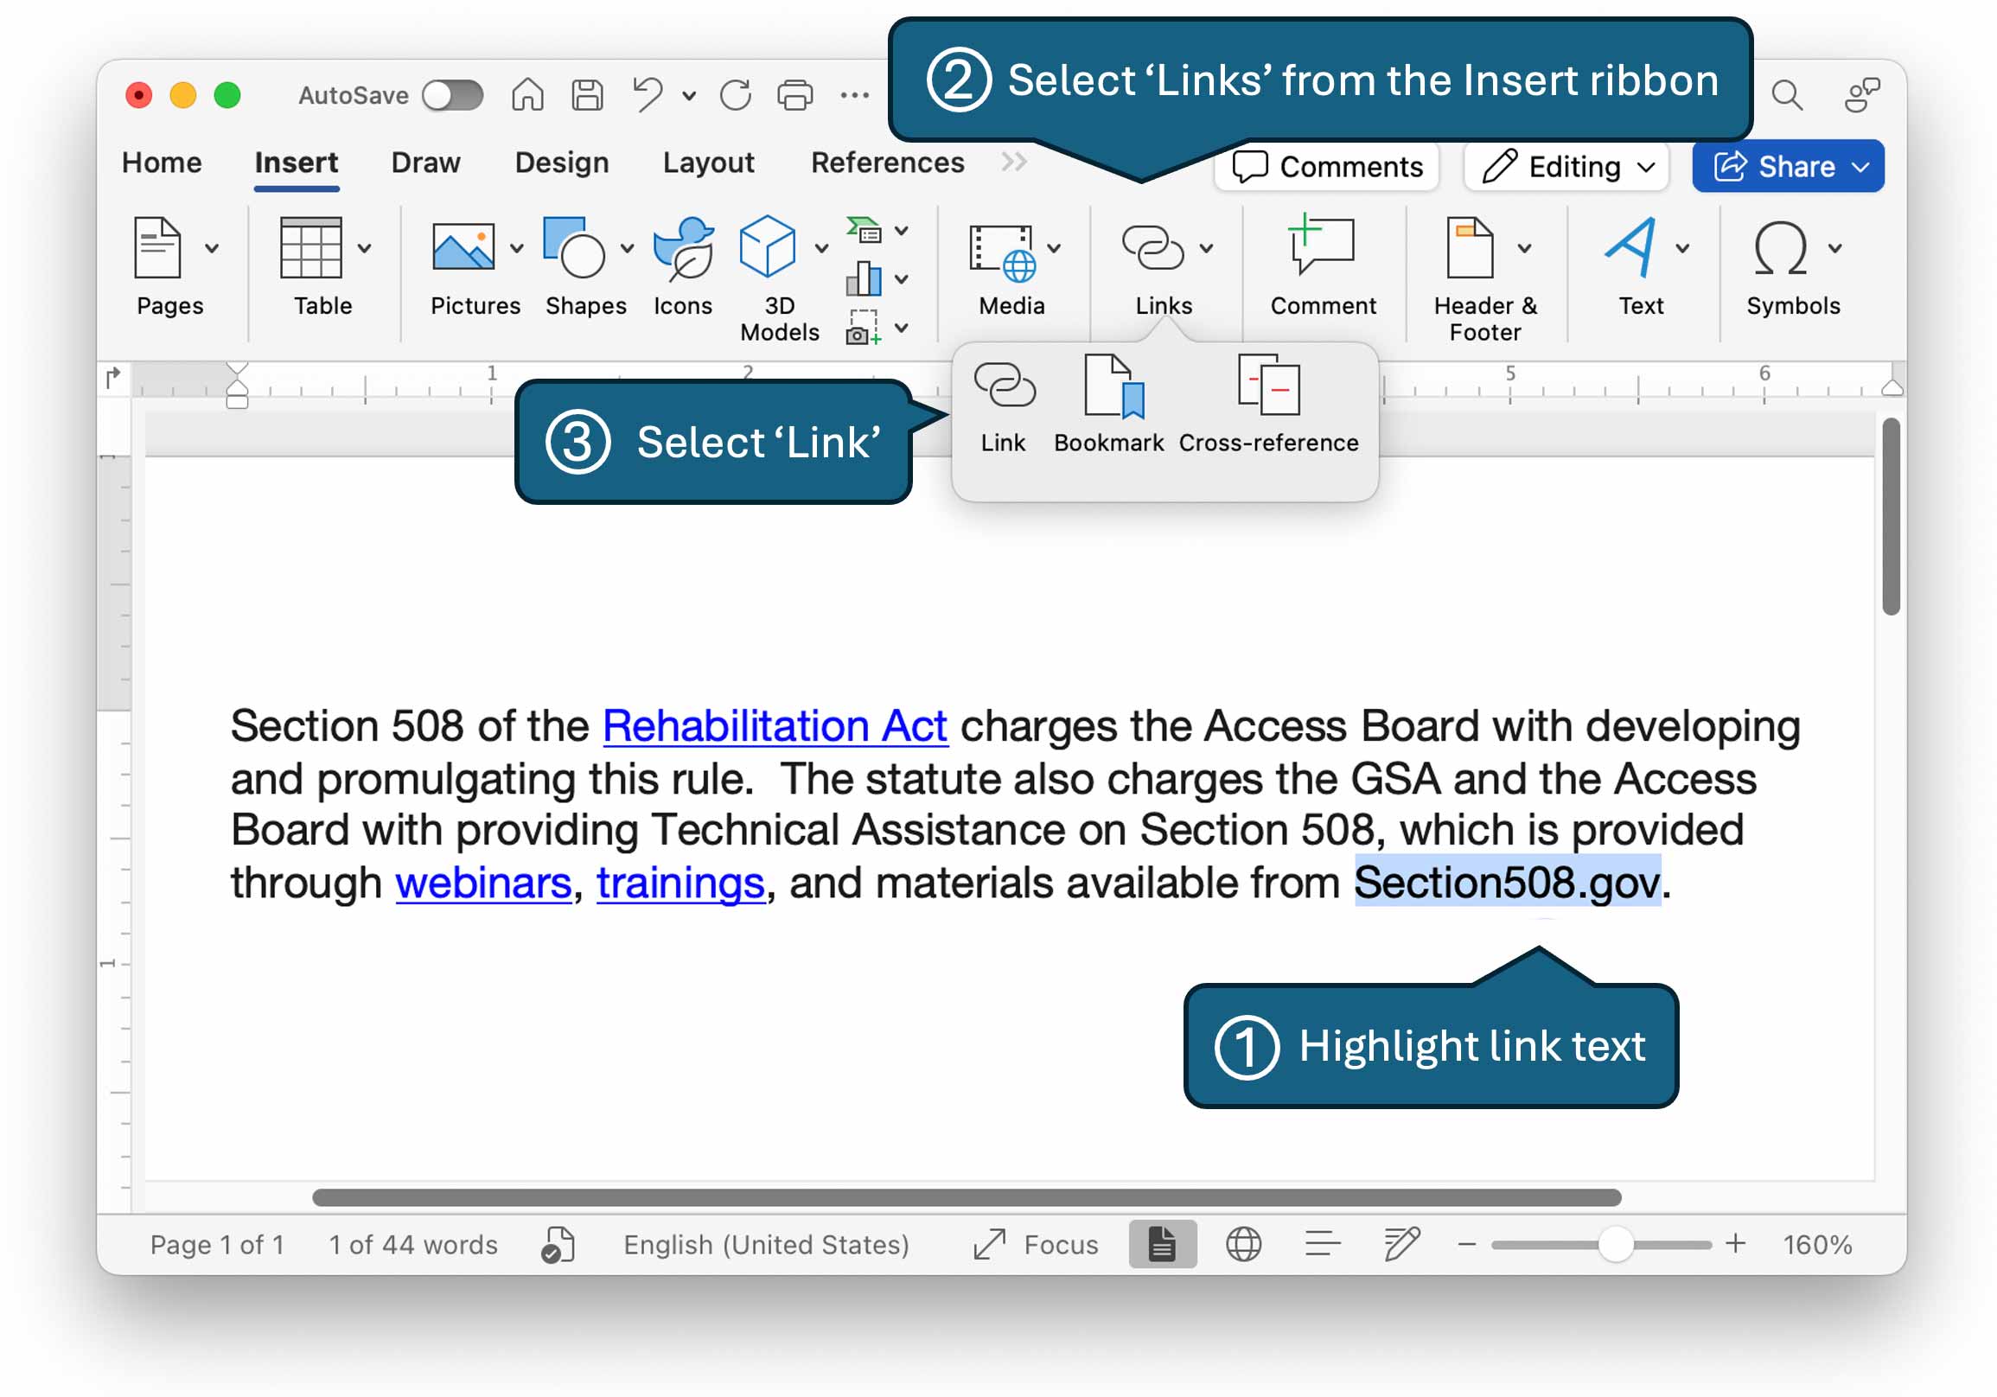The height and width of the screenshot is (1397, 1997).
Task: Click the Redo circular arrow icon
Action: point(736,94)
